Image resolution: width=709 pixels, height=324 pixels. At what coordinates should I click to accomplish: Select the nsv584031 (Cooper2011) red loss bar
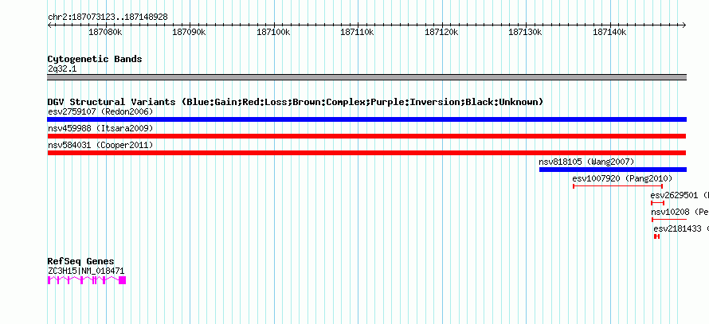[366, 153]
